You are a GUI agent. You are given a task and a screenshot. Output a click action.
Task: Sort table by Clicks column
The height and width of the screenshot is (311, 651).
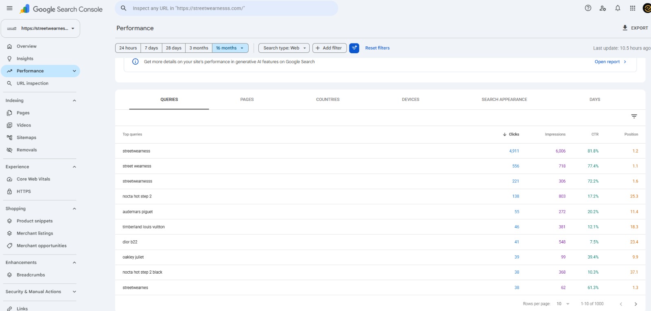click(511, 135)
